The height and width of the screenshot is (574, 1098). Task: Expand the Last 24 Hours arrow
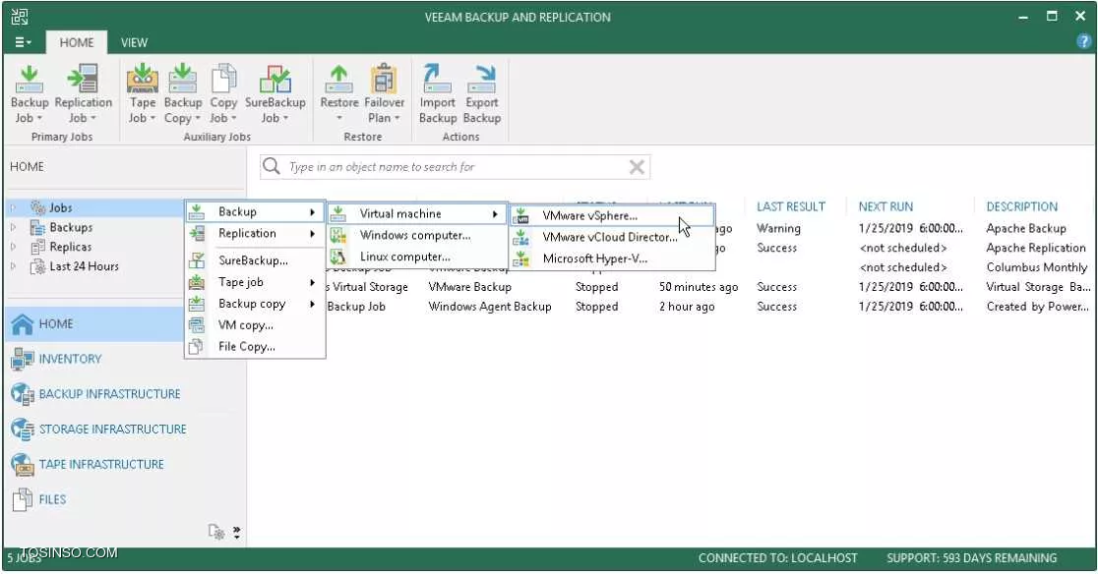click(x=13, y=266)
